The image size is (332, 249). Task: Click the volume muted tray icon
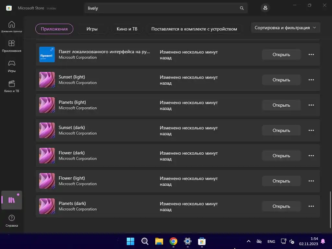click(291, 241)
